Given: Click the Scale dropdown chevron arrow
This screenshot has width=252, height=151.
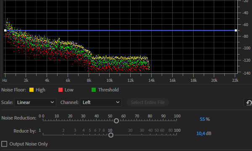Looking at the screenshot, I should click(52, 102).
